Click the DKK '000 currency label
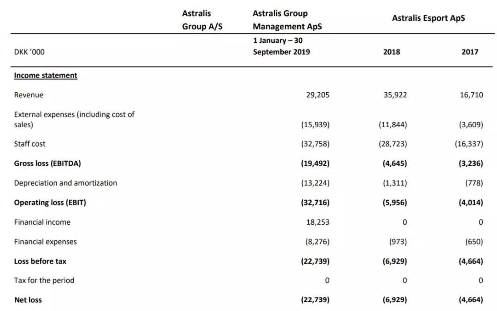This screenshot has width=497, height=311. [29, 52]
